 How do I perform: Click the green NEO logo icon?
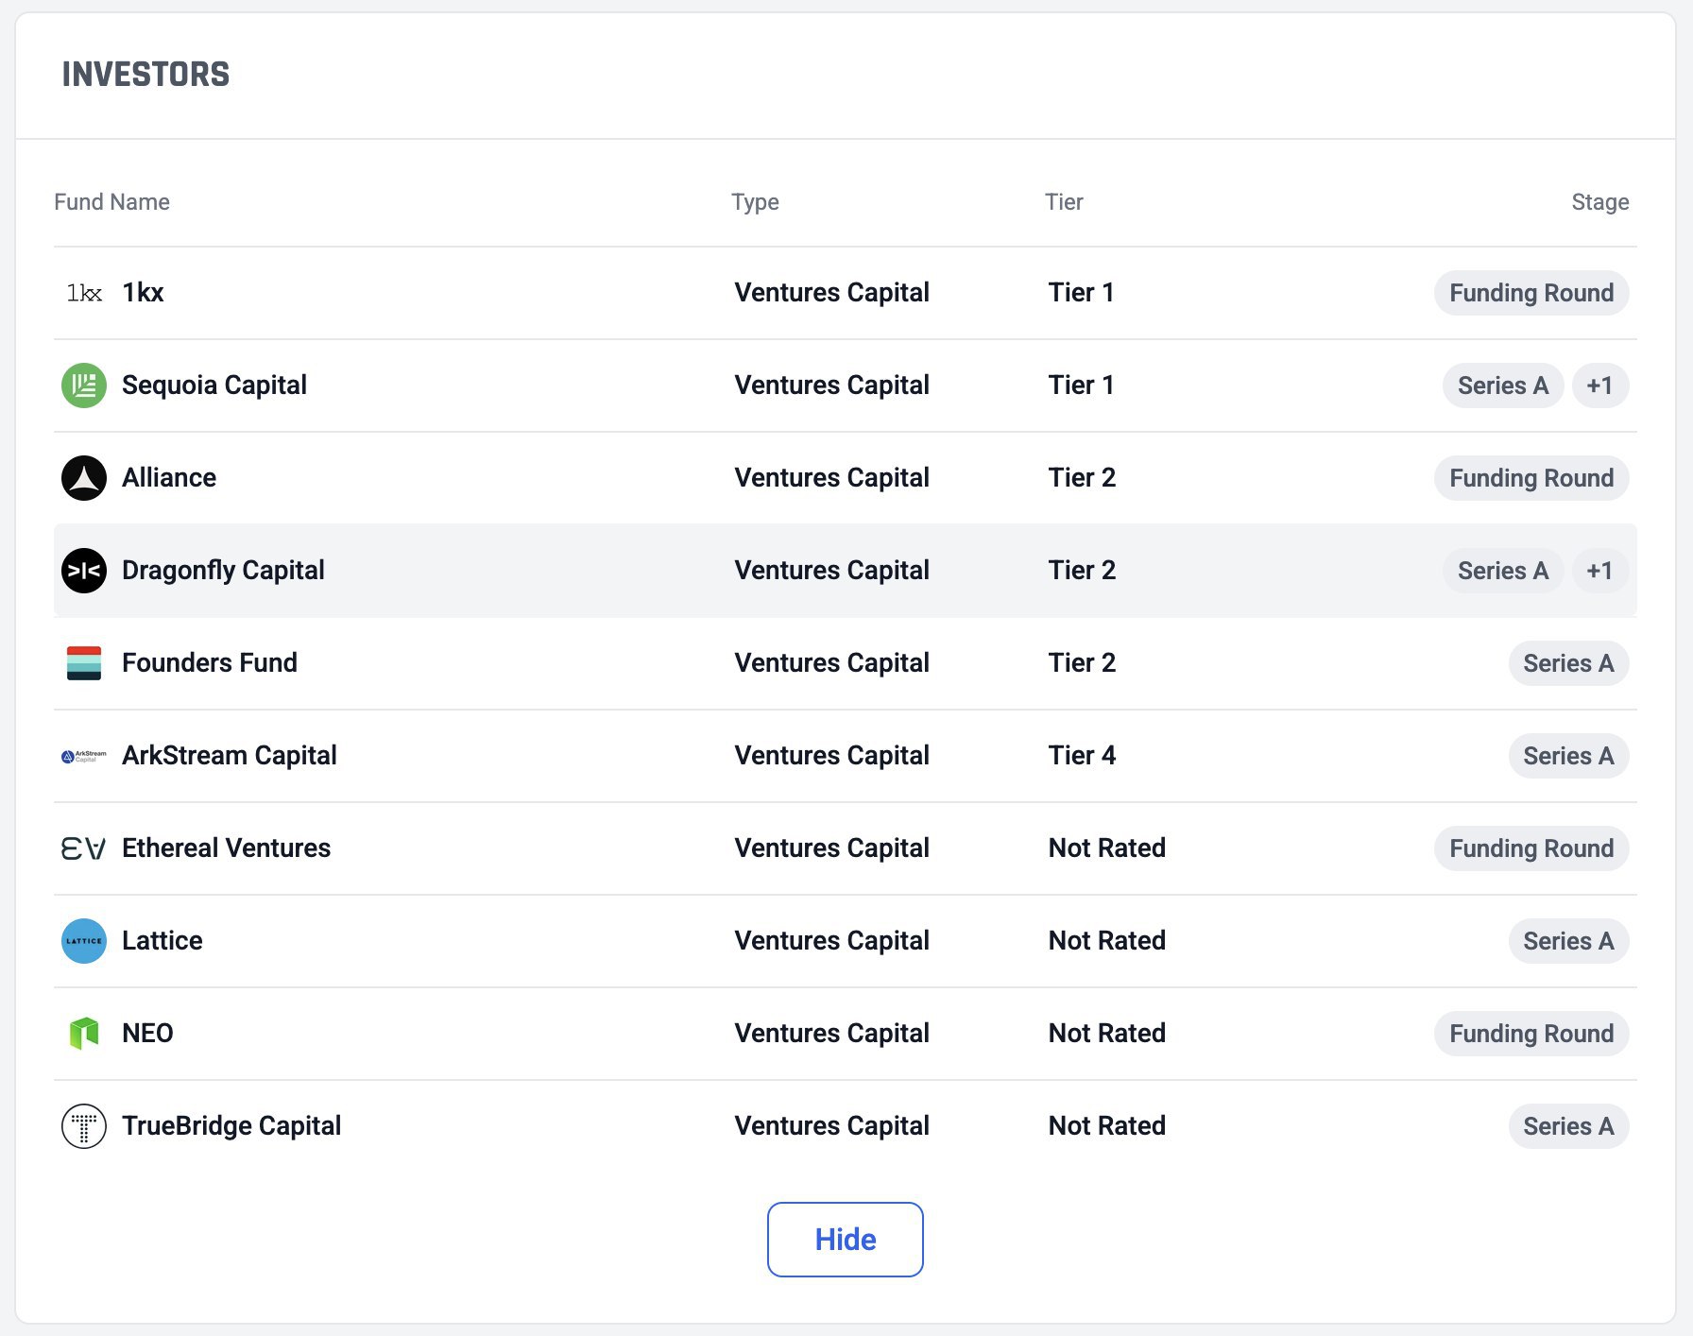(84, 1034)
